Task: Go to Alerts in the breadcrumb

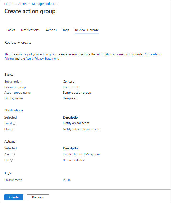Action: 23,4
